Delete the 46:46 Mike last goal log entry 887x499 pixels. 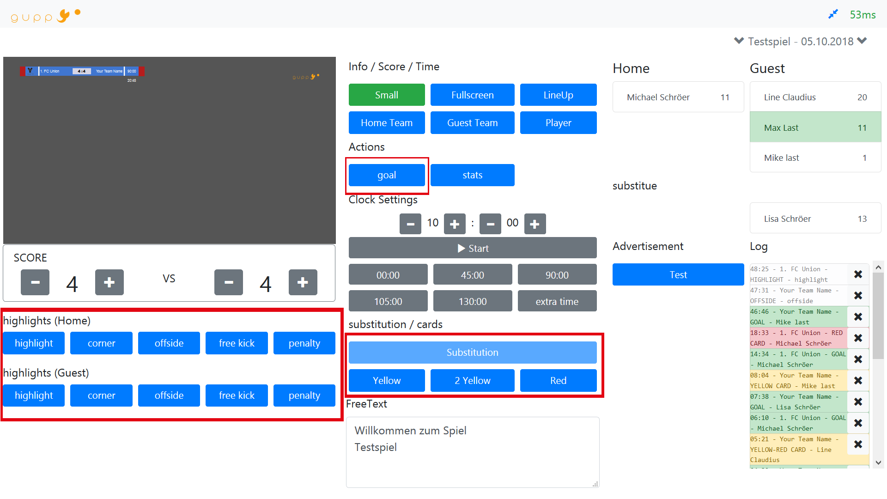point(858,317)
